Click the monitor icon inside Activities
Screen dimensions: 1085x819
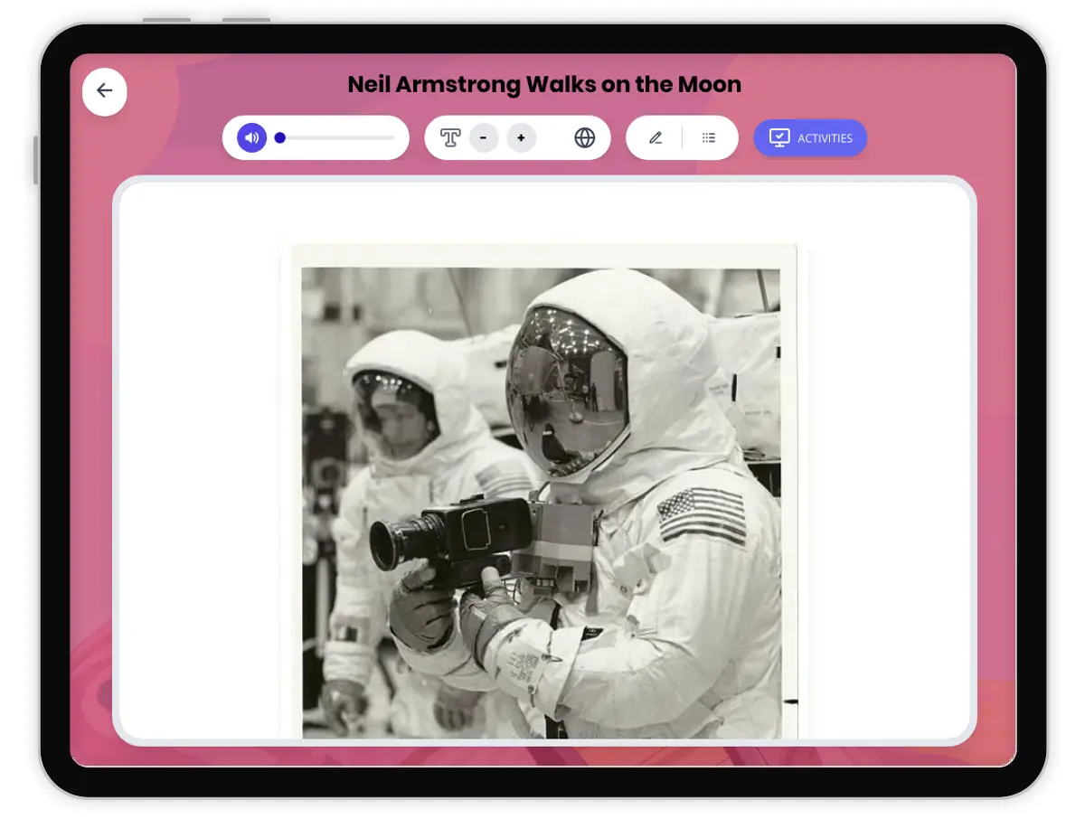pos(778,138)
